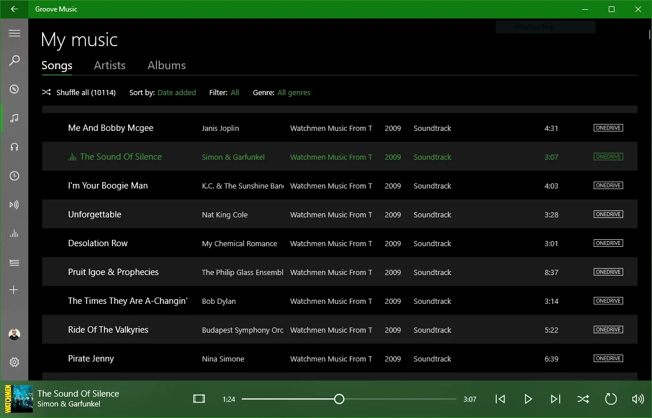Screen dimensions: 652x418
Task: Click album name in Pirate Jenny row
Action: (x=331, y=359)
